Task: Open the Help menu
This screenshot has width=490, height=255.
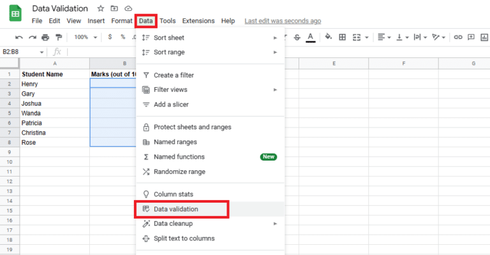Action: 228,21
